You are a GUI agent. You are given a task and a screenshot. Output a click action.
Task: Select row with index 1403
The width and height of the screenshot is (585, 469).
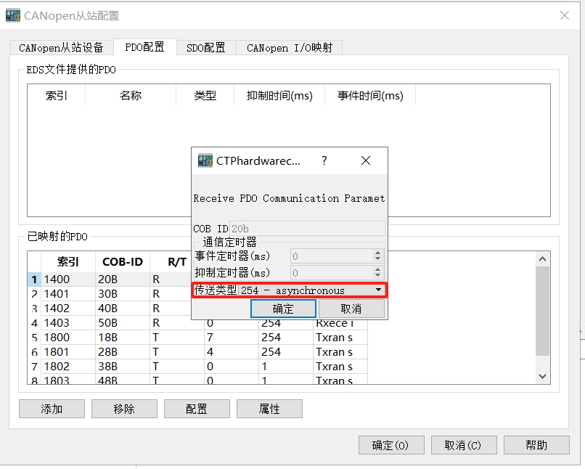point(197,323)
